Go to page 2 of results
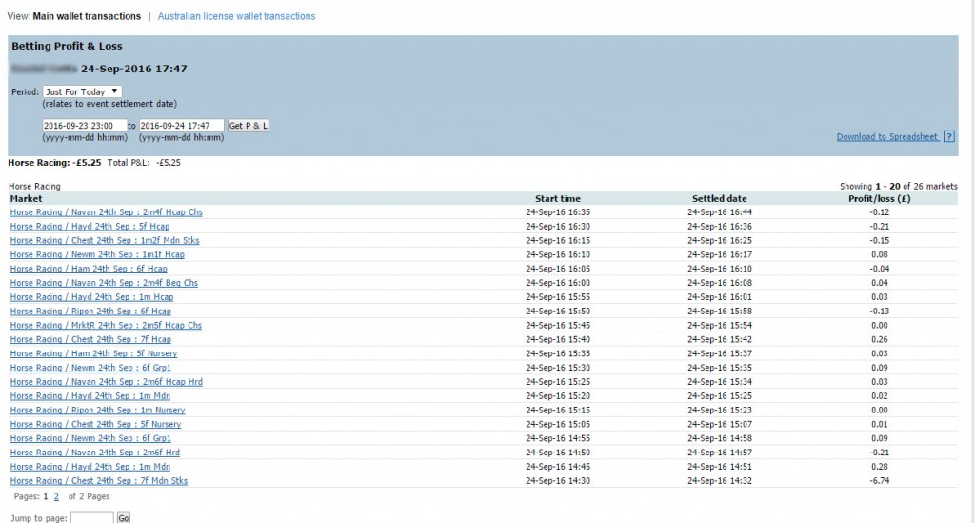975x523 pixels. [x=56, y=497]
